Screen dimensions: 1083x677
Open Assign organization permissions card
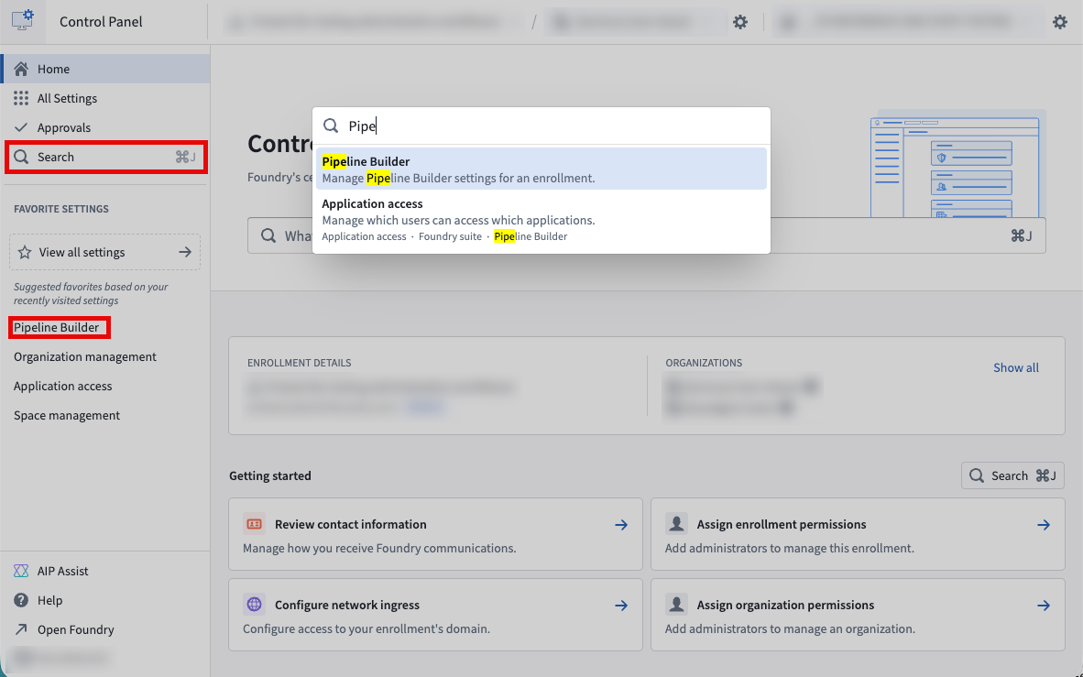[858, 615]
